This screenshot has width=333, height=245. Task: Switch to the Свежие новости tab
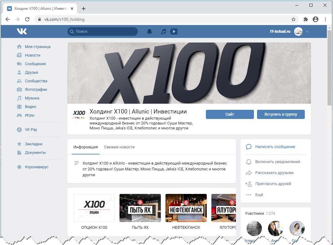click(119, 147)
